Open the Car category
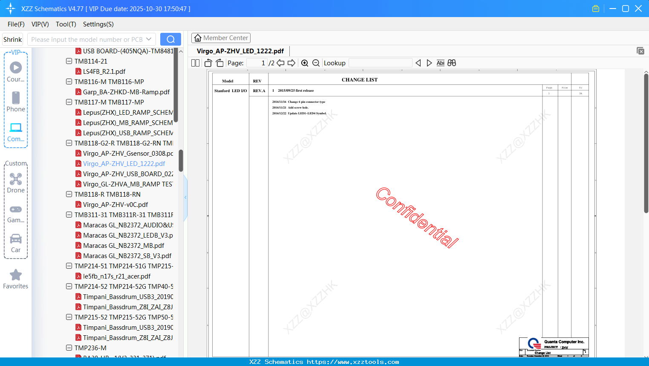Screen dimensions: 649x366 [x=16, y=243]
